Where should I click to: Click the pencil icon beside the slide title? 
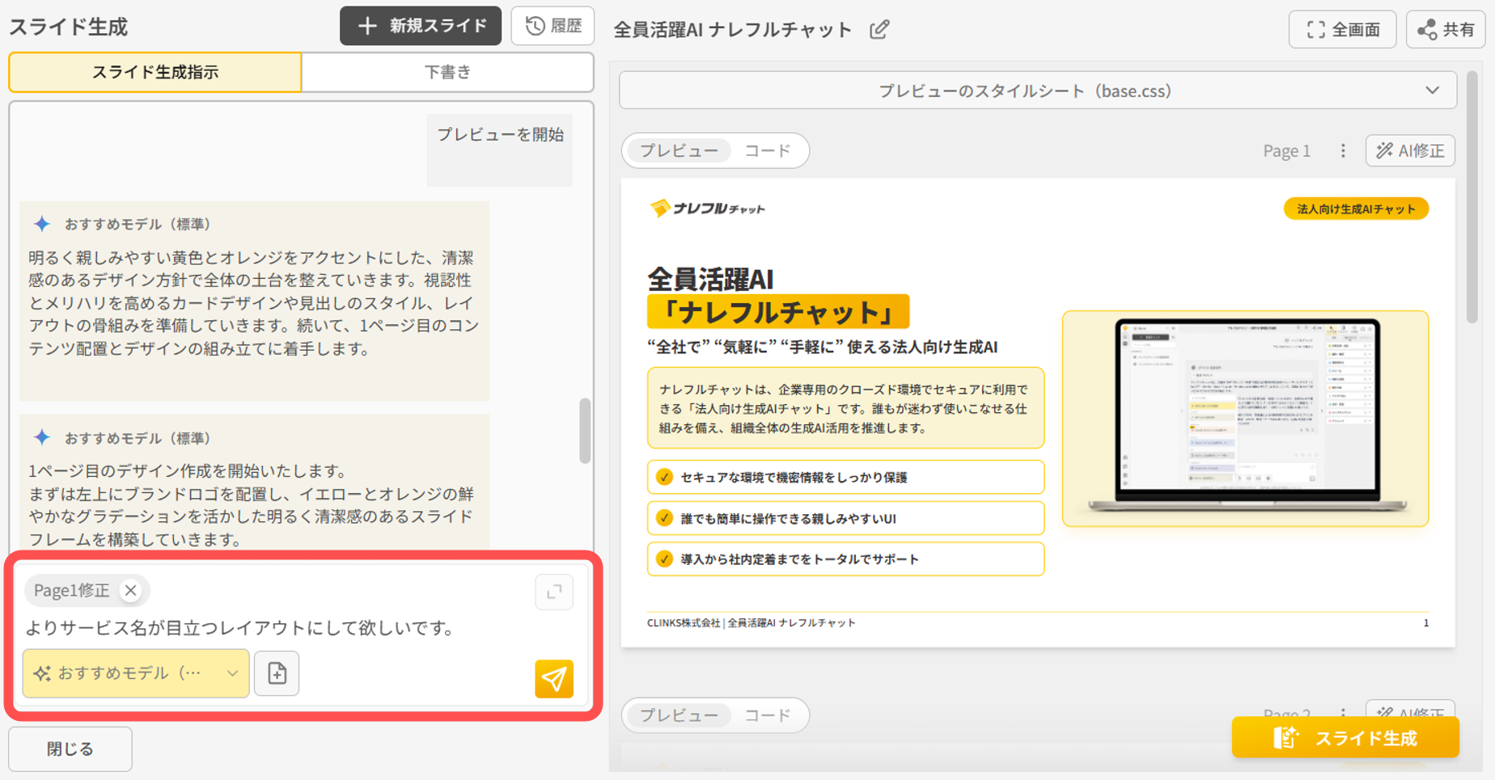pos(879,30)
